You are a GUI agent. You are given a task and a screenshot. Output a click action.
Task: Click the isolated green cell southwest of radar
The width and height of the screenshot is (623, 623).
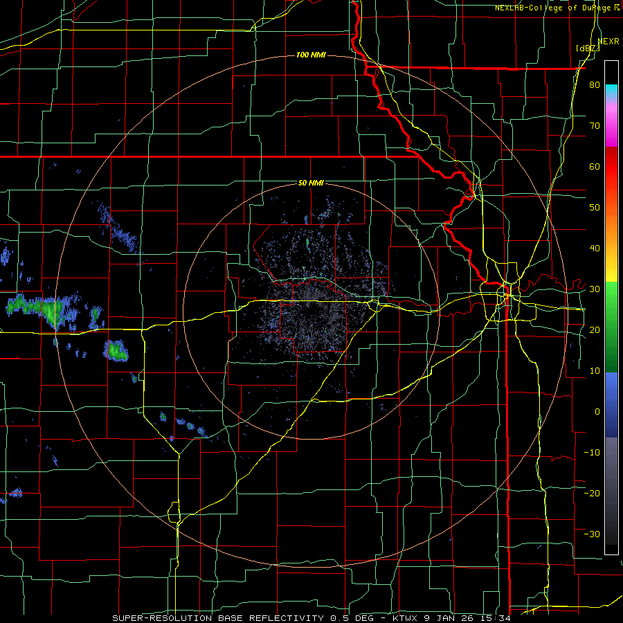click(116, 350)
